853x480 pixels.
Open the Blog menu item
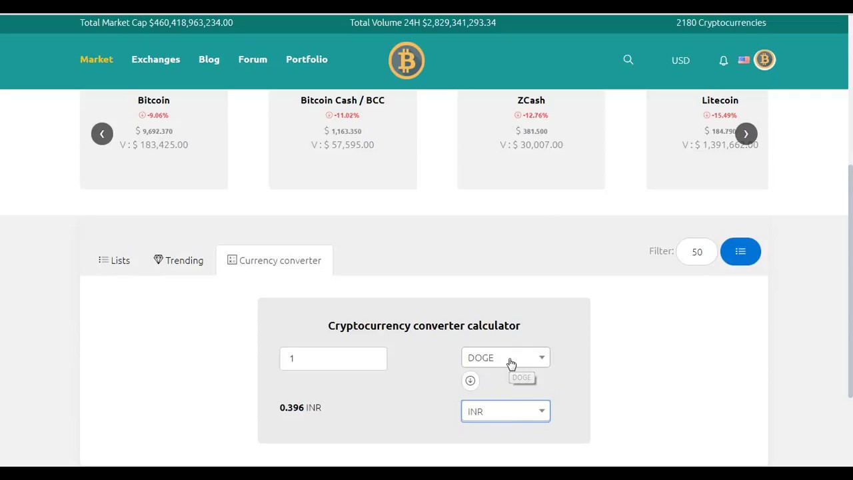point(209,59)
